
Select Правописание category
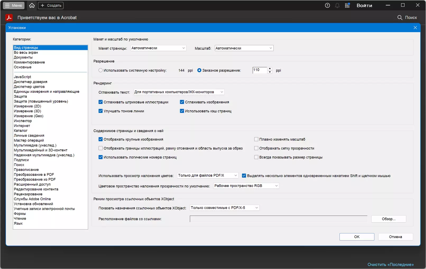click(x=26, y=170)
